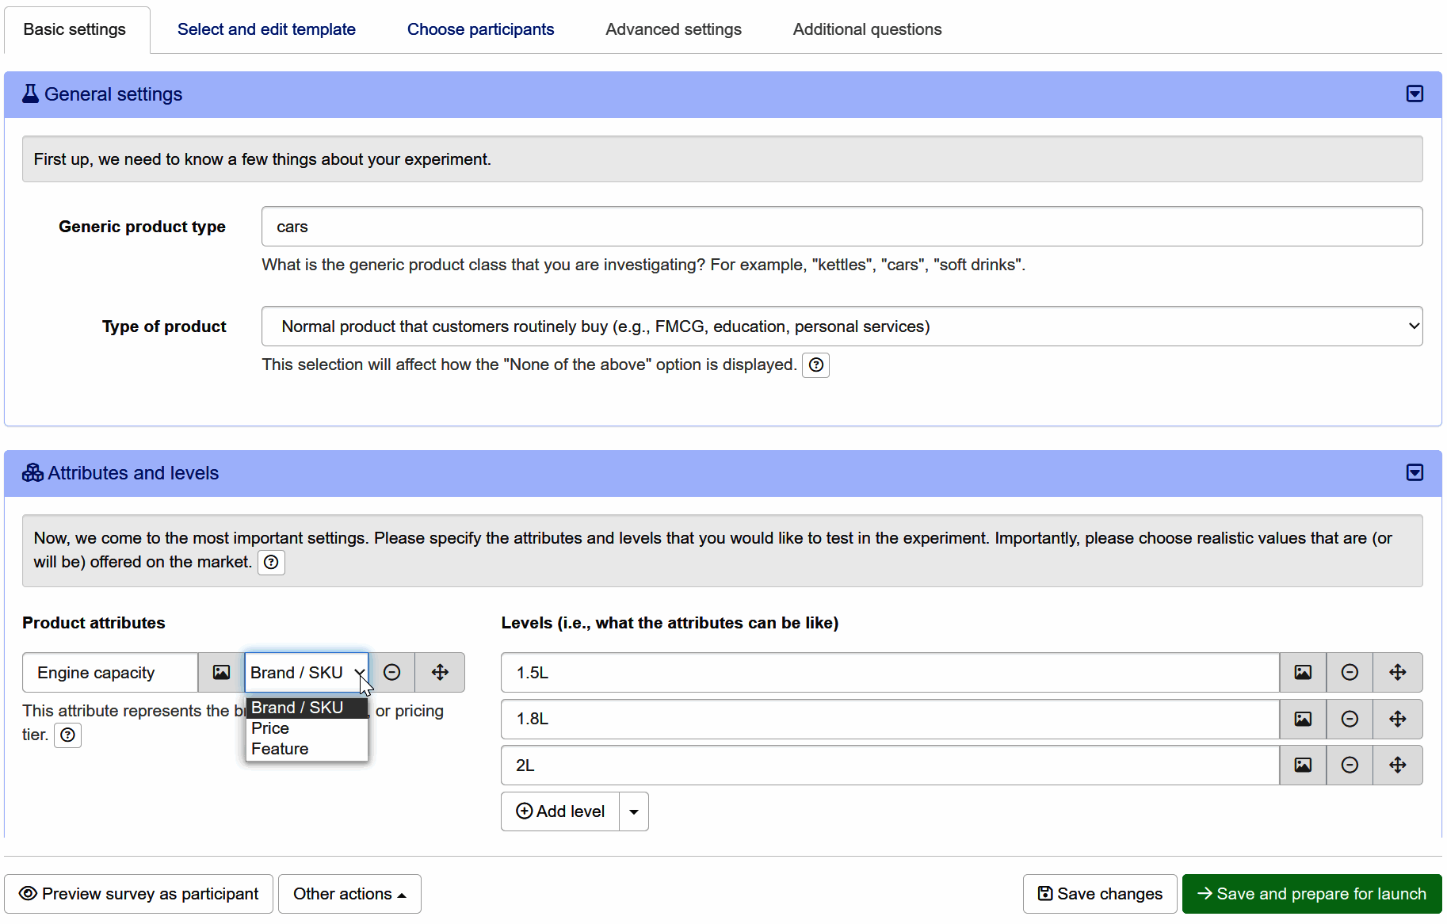Click Save and prepare for launch
This screenshot has height=924, width=1447.
1311,894
